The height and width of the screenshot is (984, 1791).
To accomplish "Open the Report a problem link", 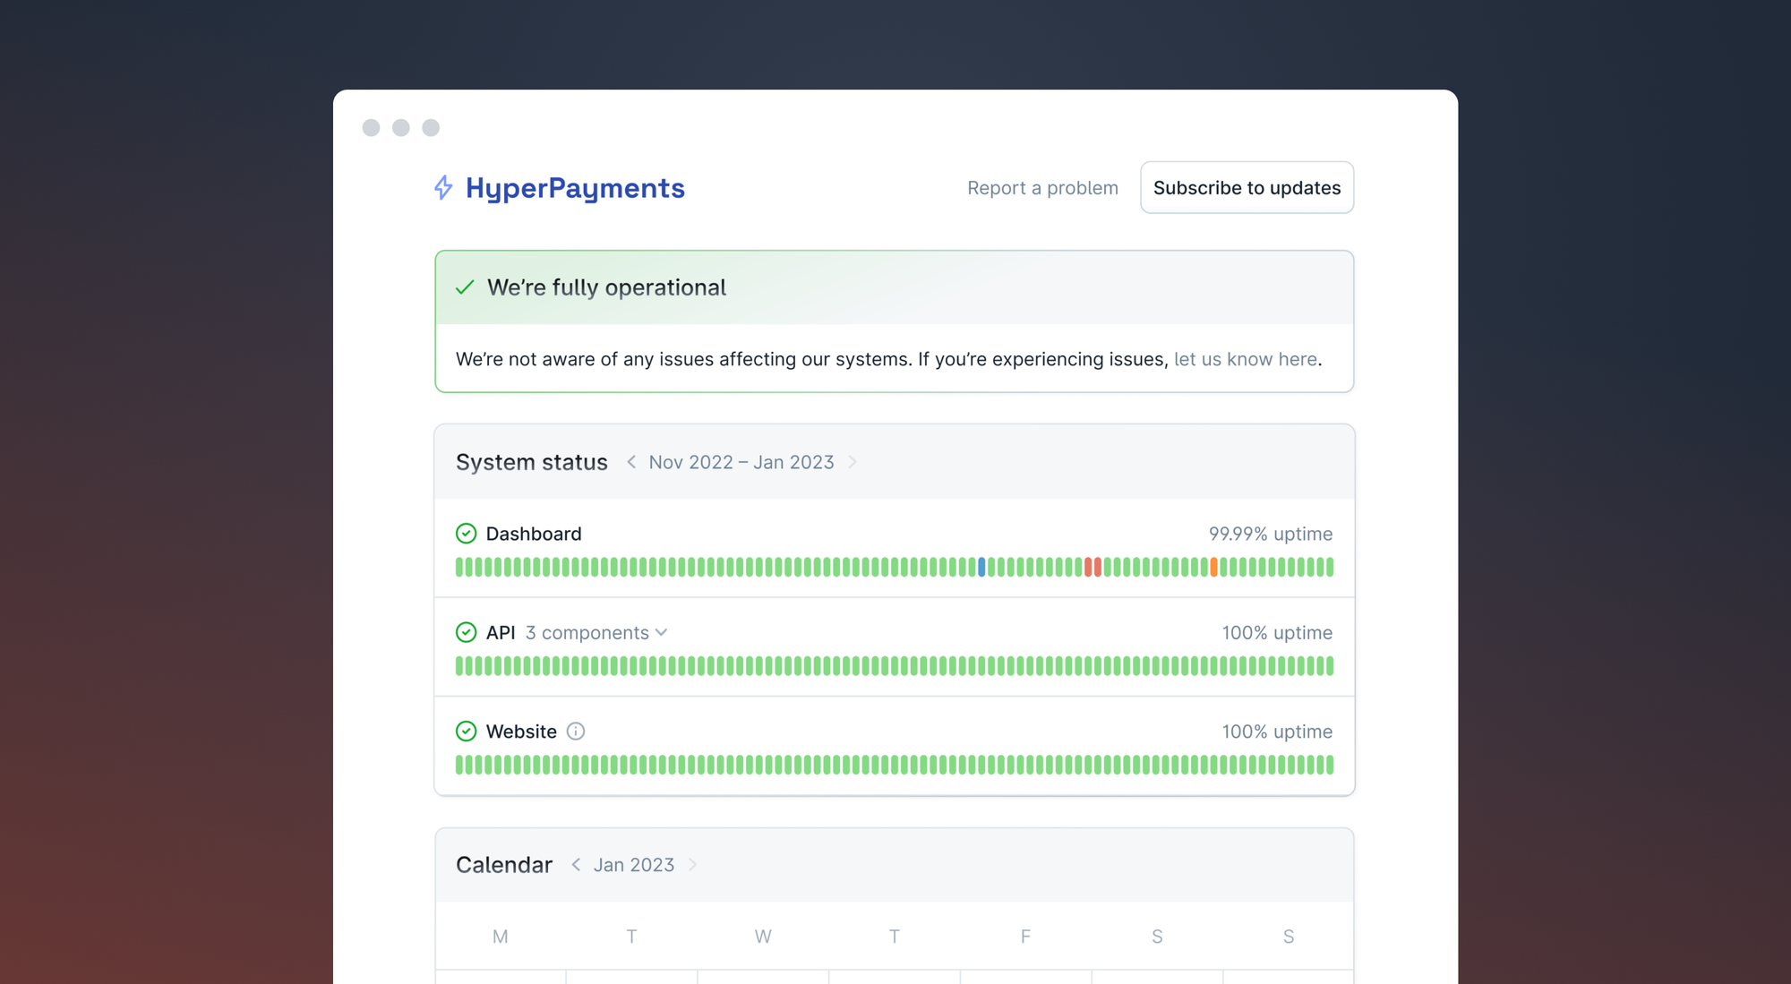I will pyautogui.click(x=1042, y=188).
